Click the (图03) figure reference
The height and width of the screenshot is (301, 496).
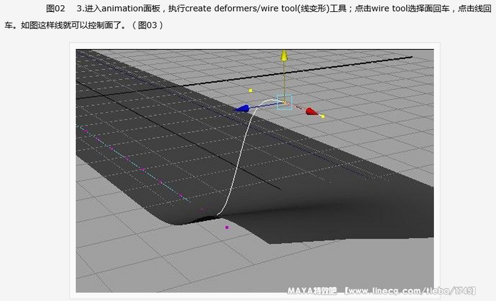[x=147, y=25]
